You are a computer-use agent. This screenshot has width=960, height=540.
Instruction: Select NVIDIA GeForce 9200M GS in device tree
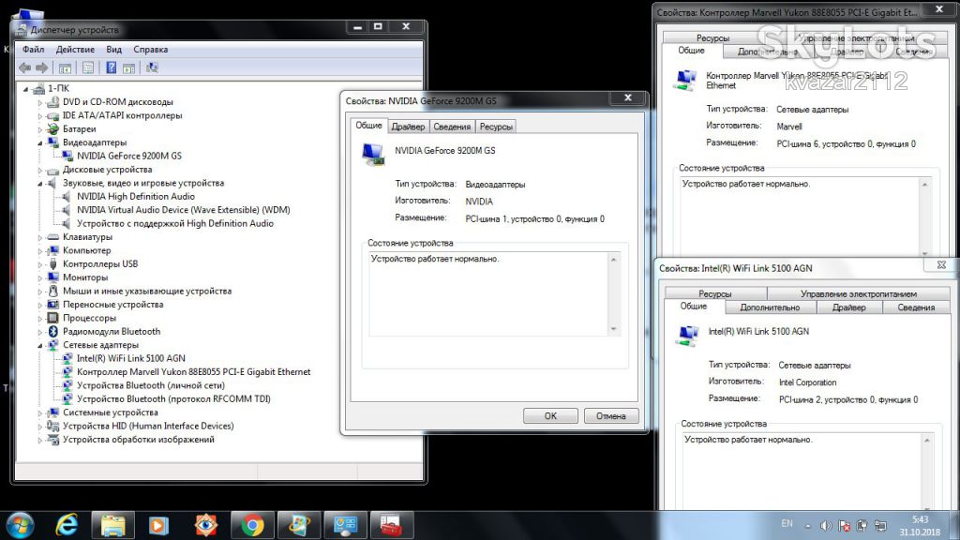point(129,157)
